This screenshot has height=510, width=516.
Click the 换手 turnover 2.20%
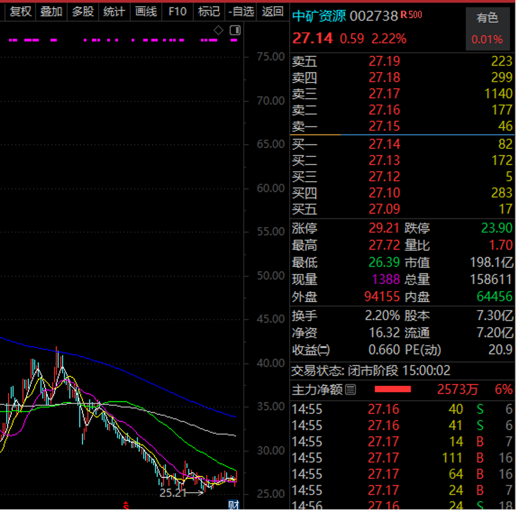[383, 315]
